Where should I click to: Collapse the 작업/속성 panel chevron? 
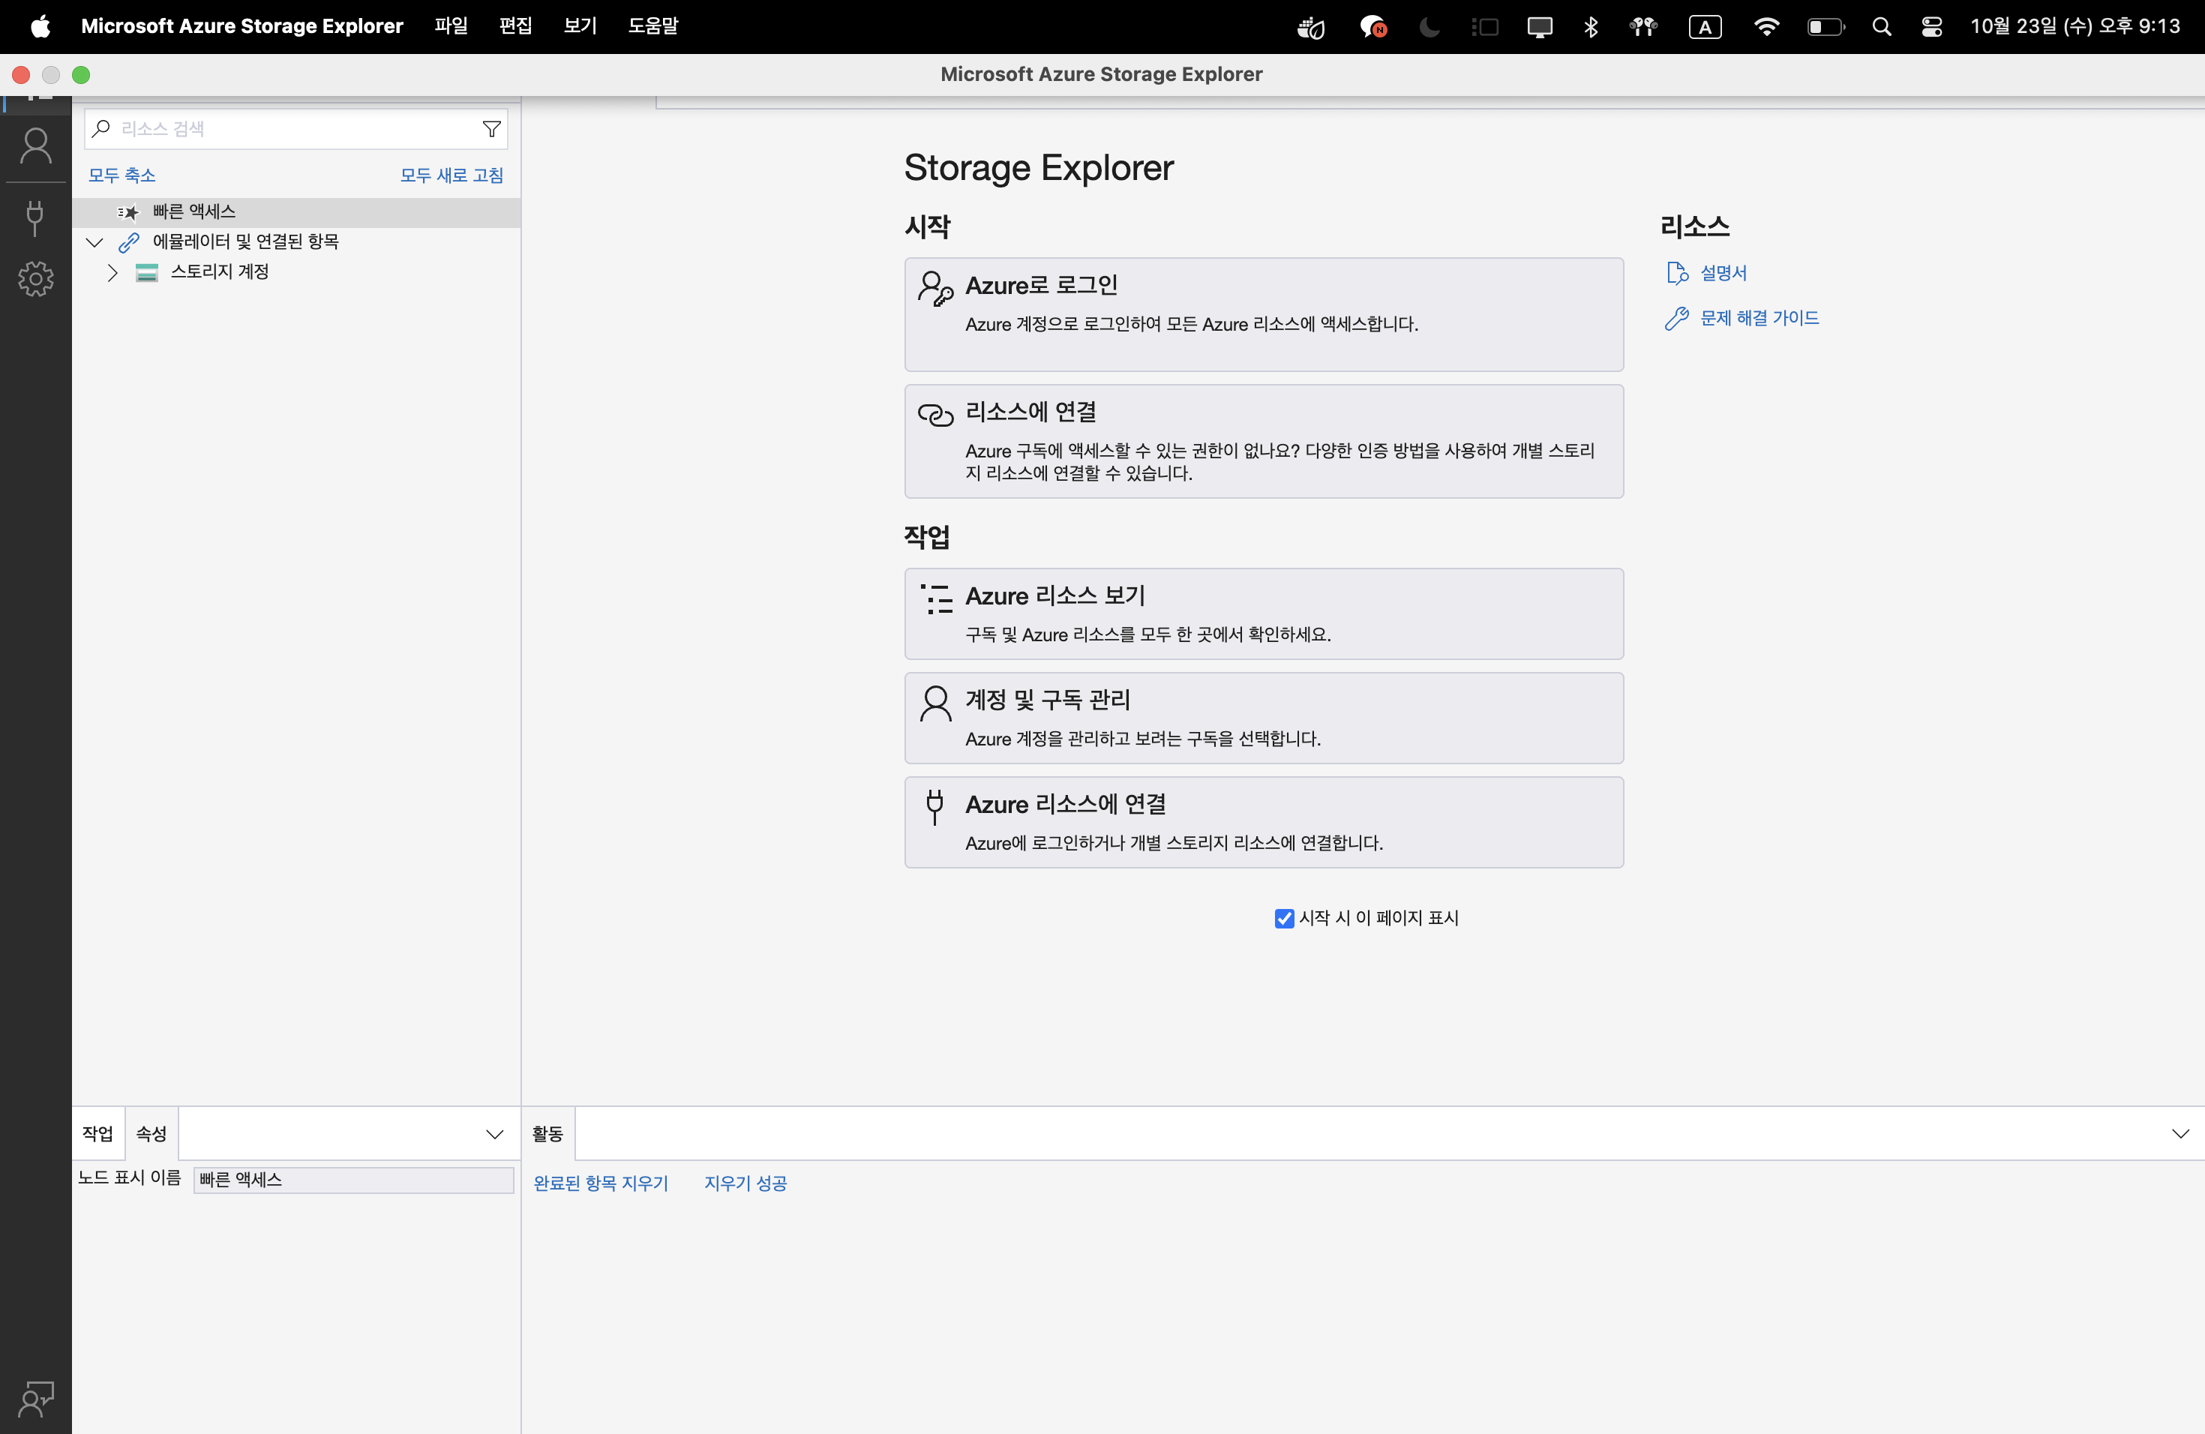click(x=495, y=1135)
